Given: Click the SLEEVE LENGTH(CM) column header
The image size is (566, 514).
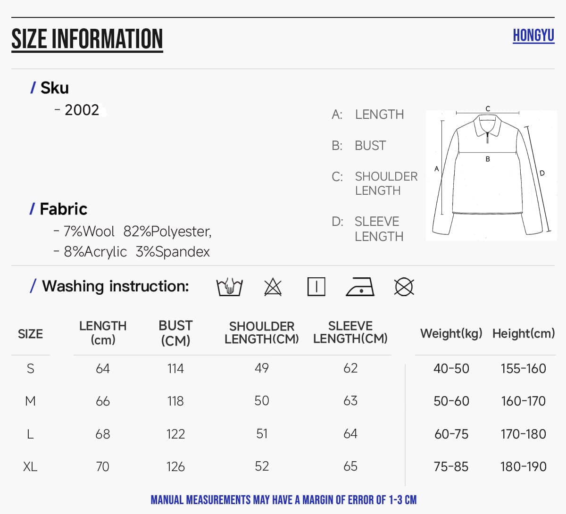Looking at the screenshot, I should click(x=350, y=332).
